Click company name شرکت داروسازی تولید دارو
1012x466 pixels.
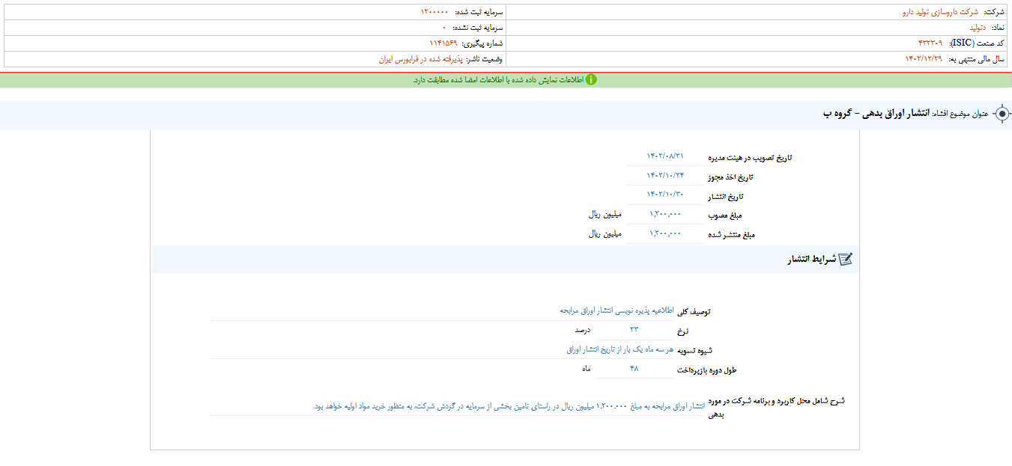(x=936, y=12)
